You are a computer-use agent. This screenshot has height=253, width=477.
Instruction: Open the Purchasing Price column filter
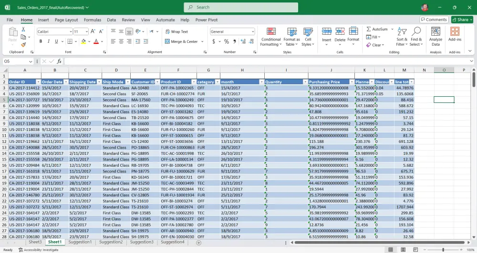click(352, 82)
